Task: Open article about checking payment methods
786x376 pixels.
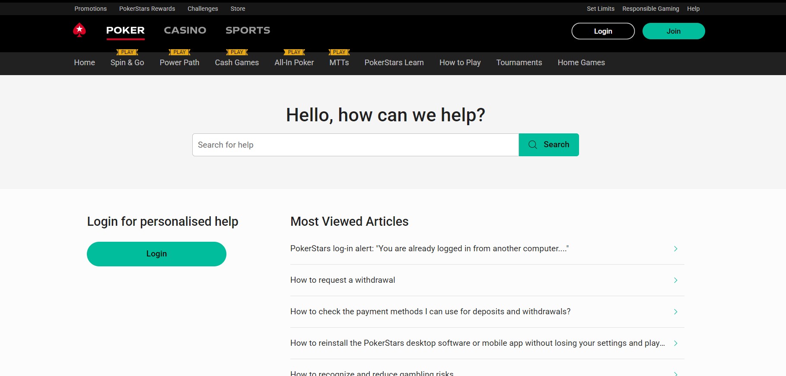Action: click(430, 312)
